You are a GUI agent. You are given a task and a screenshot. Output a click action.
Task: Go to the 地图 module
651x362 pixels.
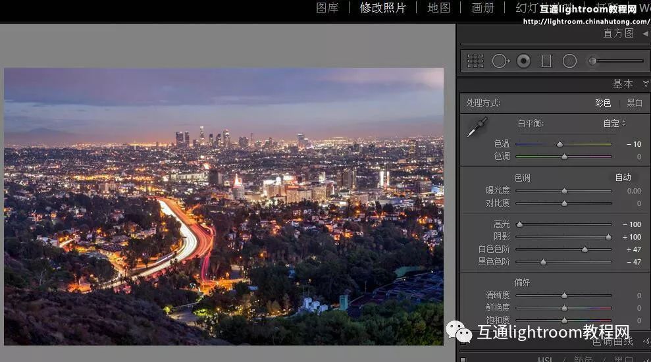pyautogui.click(x=439, y=7)
